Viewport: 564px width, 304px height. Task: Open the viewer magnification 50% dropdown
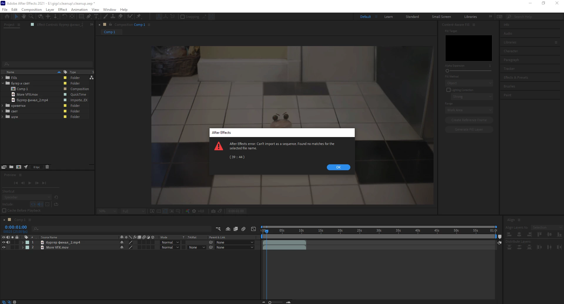pyautogui.click(x=107, y=211)
